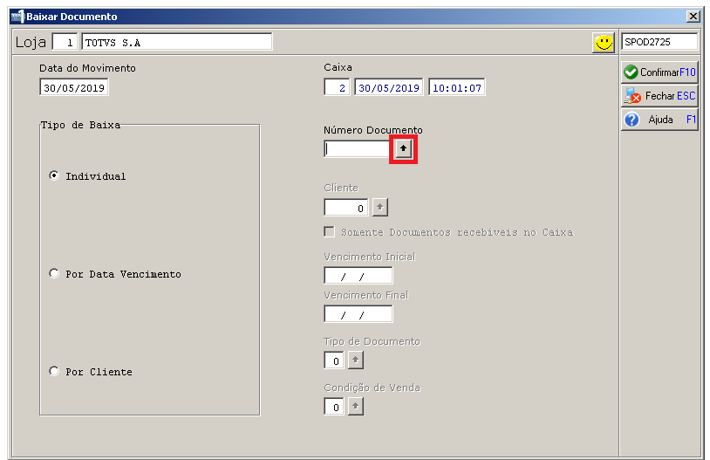Click the Data do Movimento label

[x=87, y=68]
